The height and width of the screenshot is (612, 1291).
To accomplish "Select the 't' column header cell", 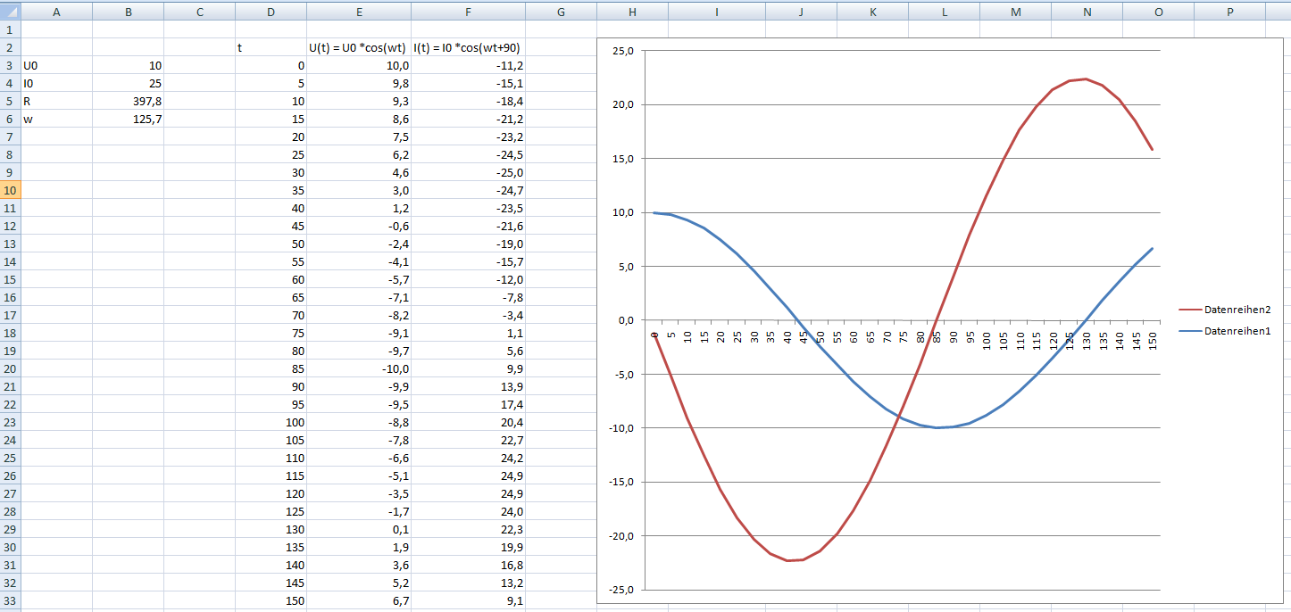I will coord(271,47).
